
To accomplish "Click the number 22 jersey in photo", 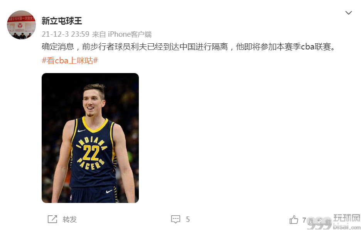I will click(x=91, y=153).
